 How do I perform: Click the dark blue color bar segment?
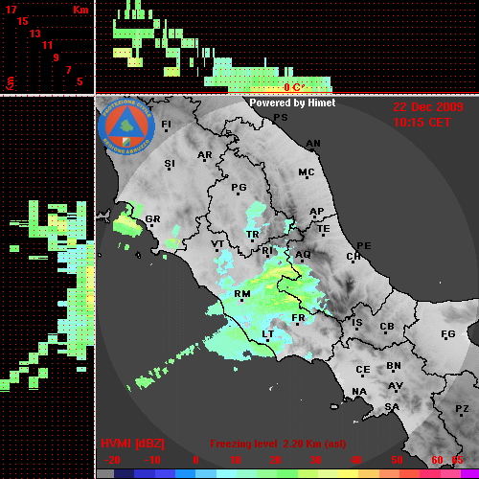pyautogui.click(x=124, y=474)
